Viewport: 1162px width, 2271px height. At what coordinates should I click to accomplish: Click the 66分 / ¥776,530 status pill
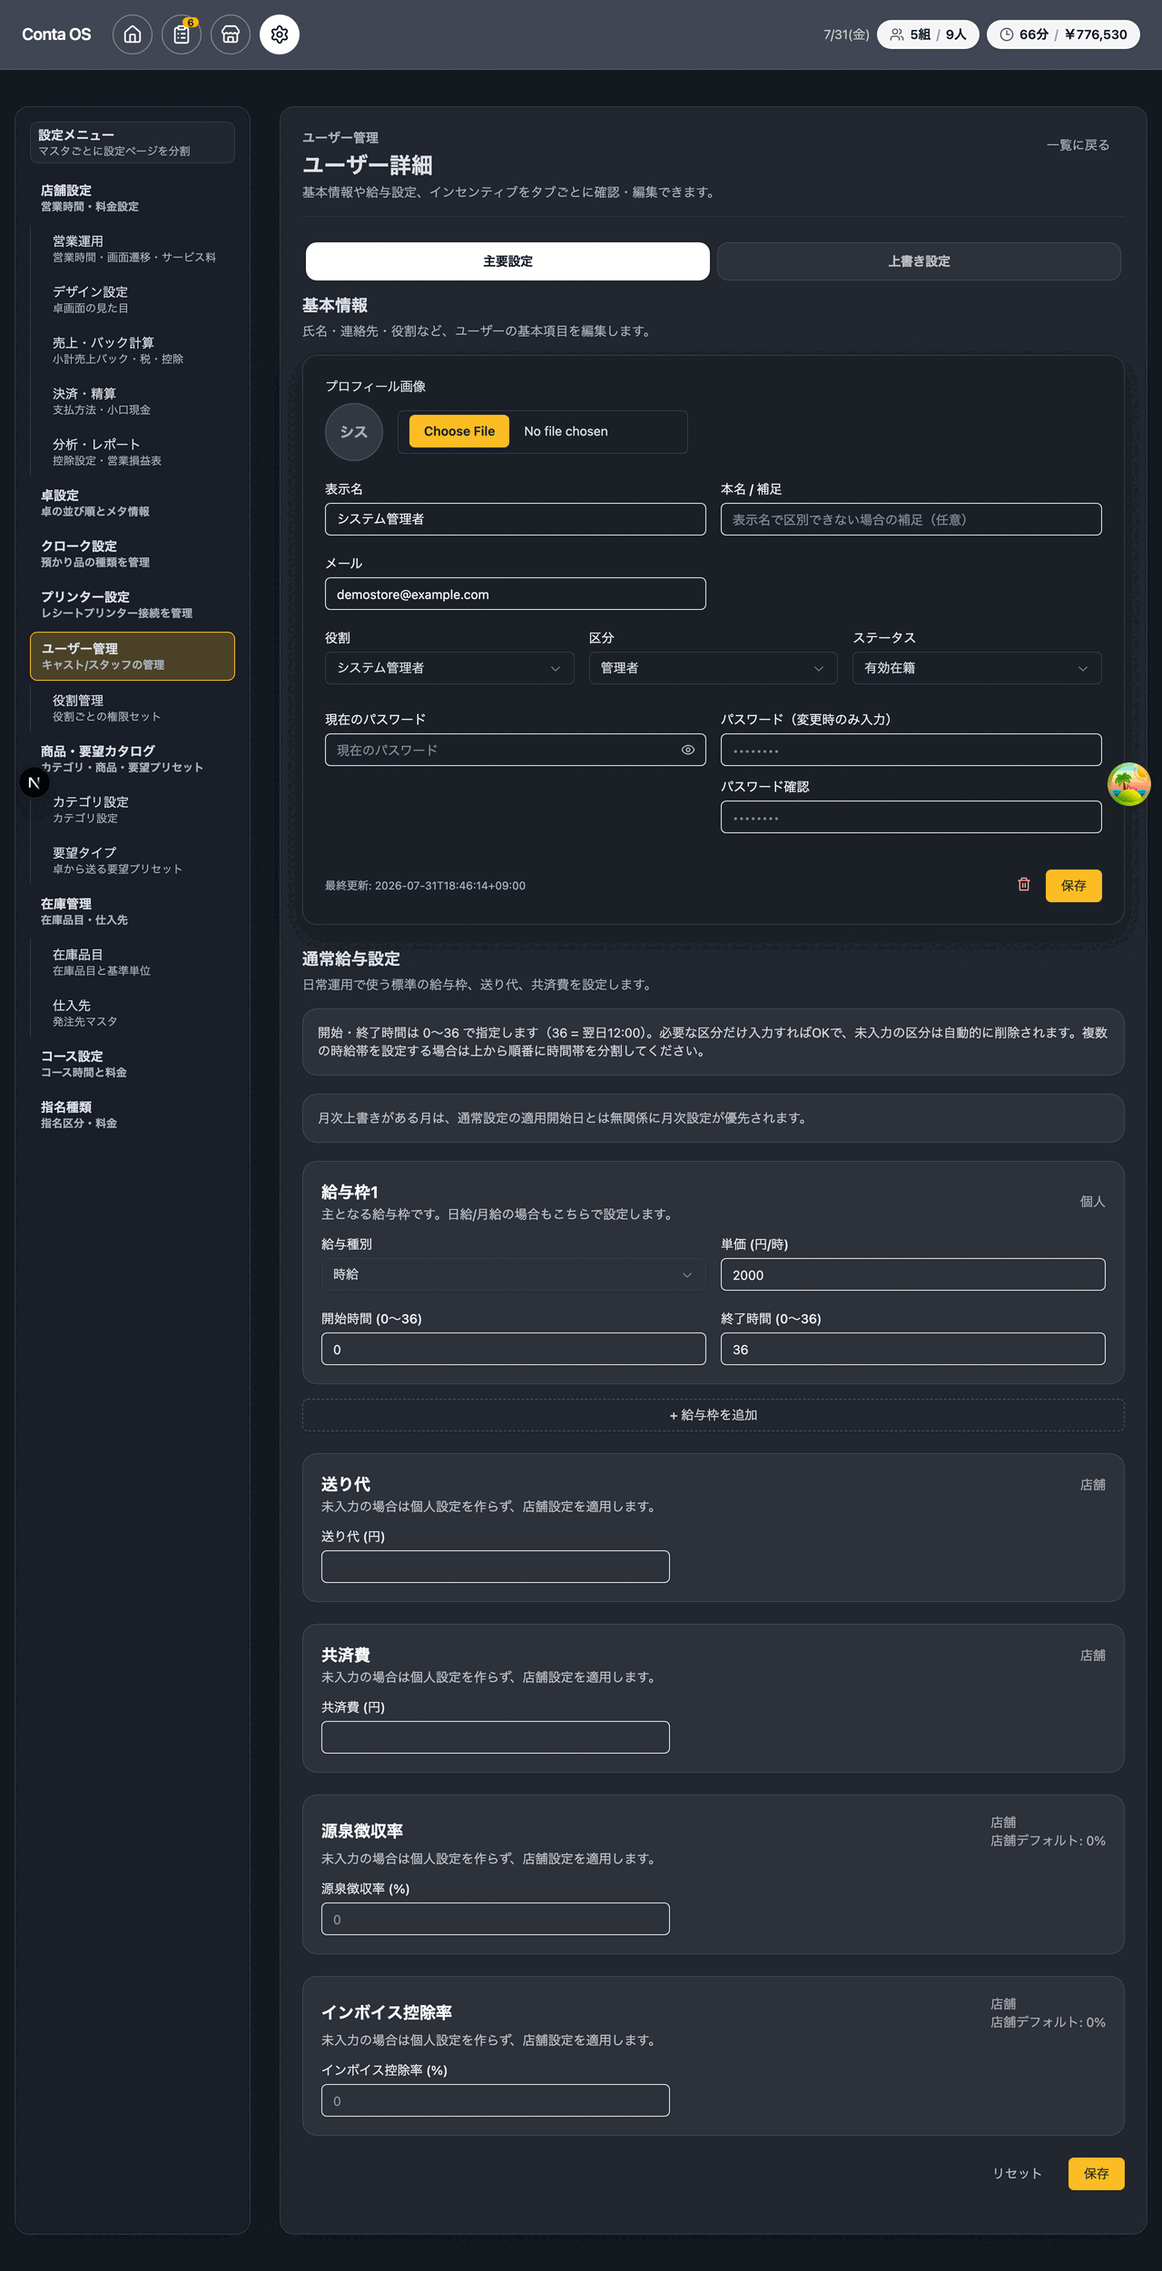coord(1063,34)
